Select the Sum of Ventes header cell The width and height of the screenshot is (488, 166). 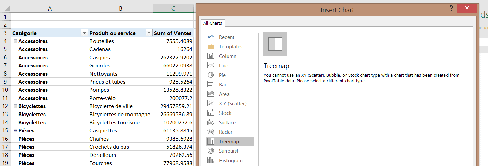(x=173, y=33)
